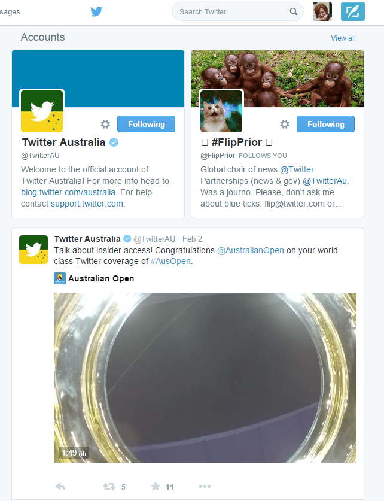Open Twitter Australia tweet avatar

pos(33,250)
